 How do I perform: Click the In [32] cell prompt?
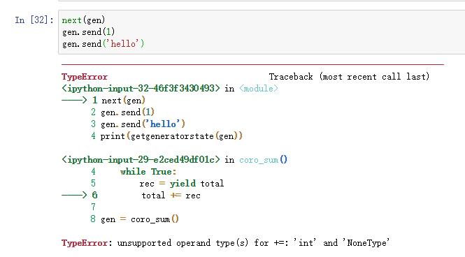click(x=34, y=20)
